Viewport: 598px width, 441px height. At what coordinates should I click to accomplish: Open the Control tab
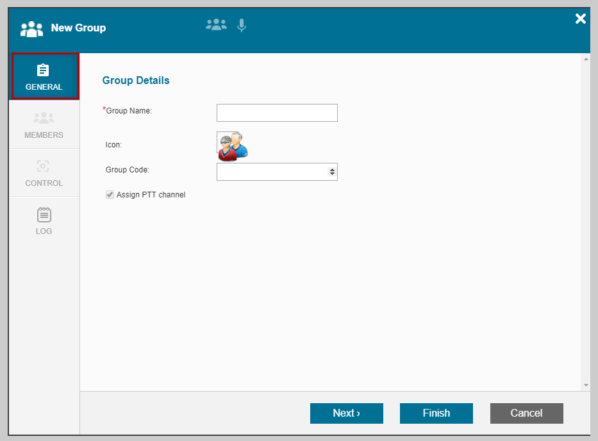click(x=44, y=173)
